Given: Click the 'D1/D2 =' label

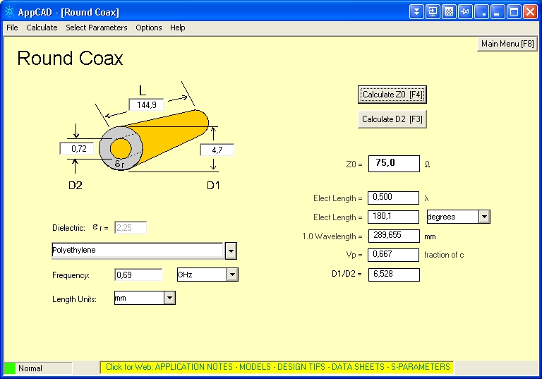Looking at the screenshot, I should coord(347,274).
